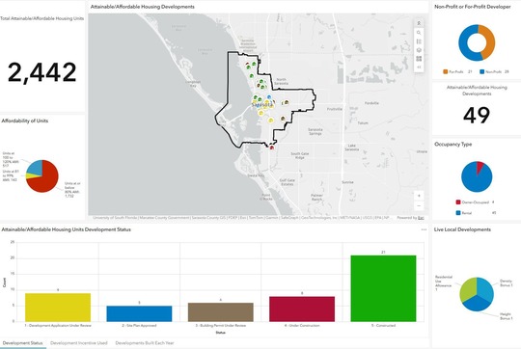Click the Owner-Occupied legend label
The height and width of the screenshot is (349, 521).
point(475,201)
